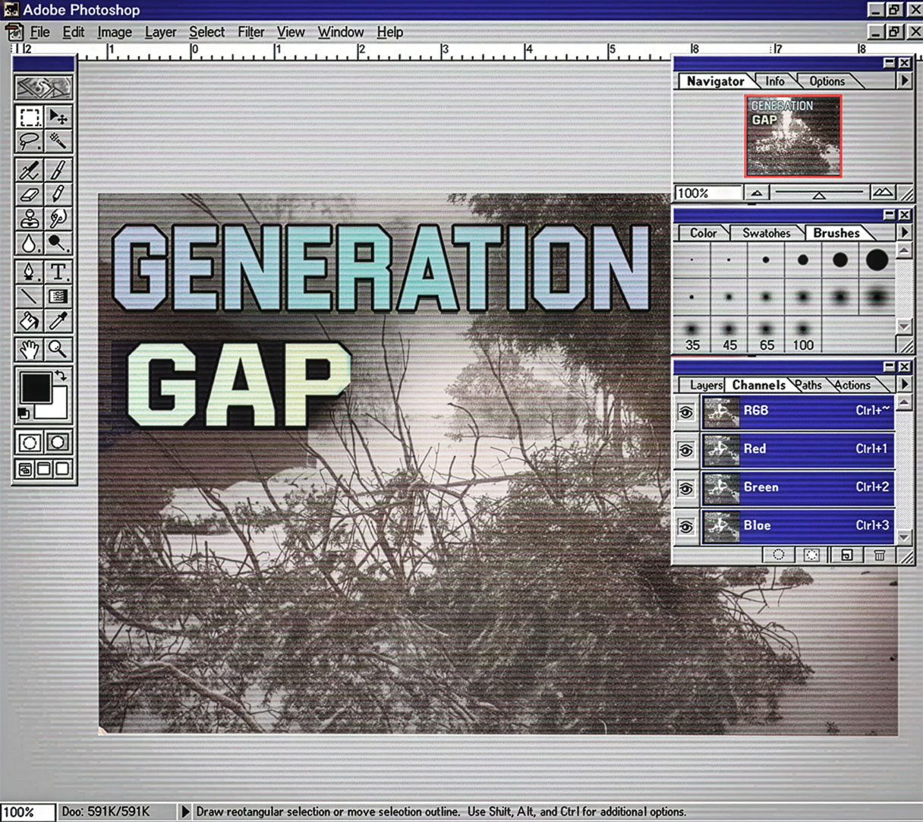923x822 pixels.
Task: Select the Rubber Stamp tool
Action: 30,219
